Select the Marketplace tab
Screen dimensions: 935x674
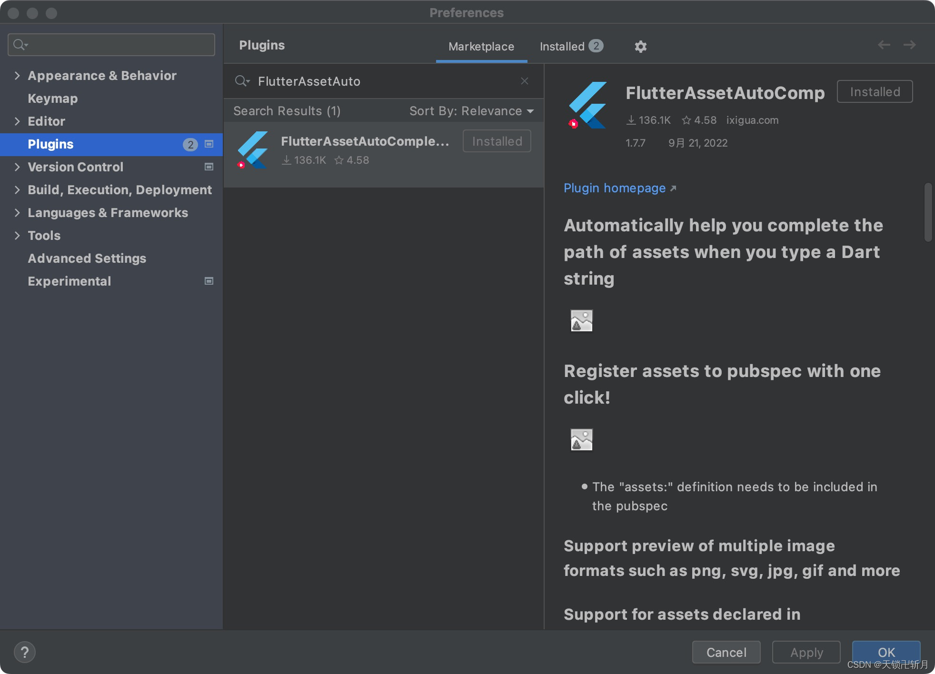point(481,46)
